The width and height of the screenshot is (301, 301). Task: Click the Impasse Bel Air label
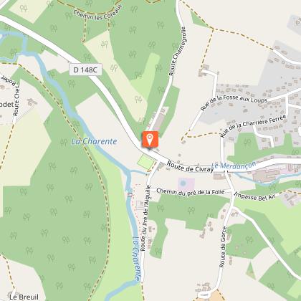click(x=254, y=196)
